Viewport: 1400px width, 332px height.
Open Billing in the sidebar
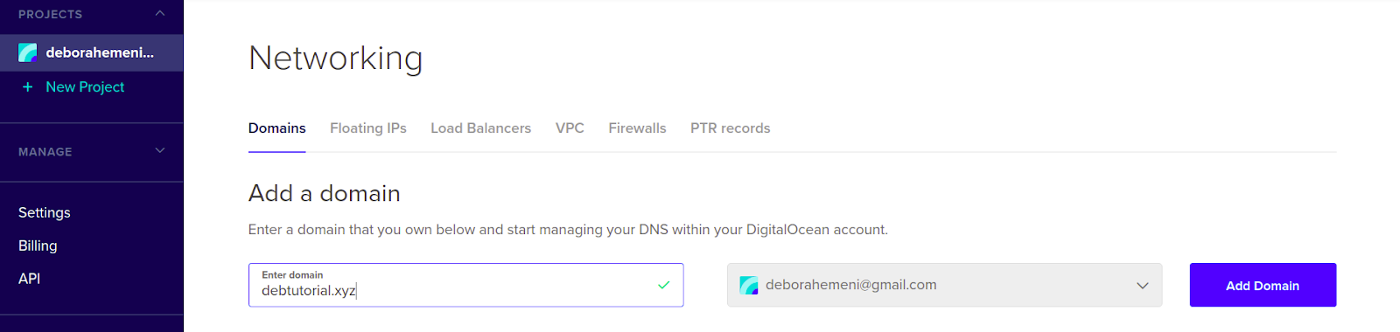coord(38,246)
